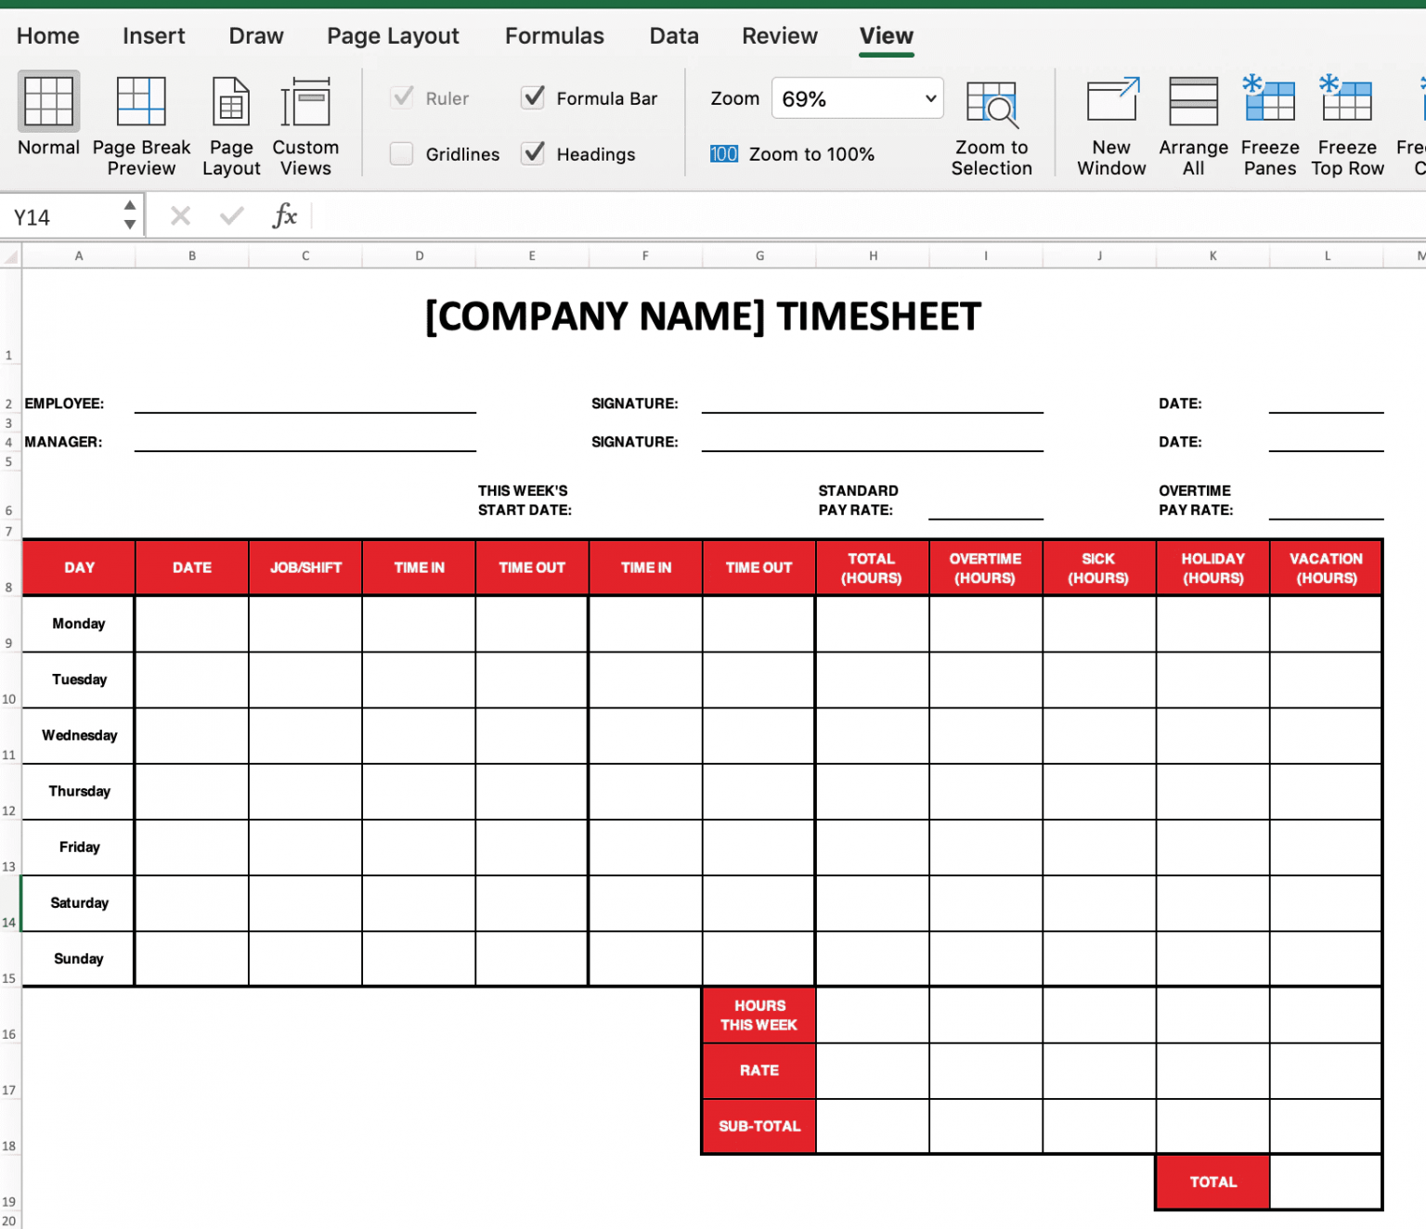The width and height of the screenshot is (1426, 1229).
Task: Open the Zoom percentage dropdown
Action: (x=927, y=98)
